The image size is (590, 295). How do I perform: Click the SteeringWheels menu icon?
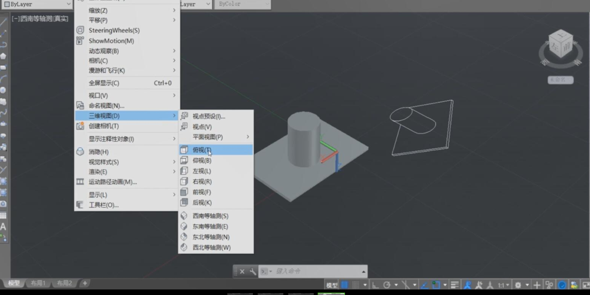(x=80, y=30)
